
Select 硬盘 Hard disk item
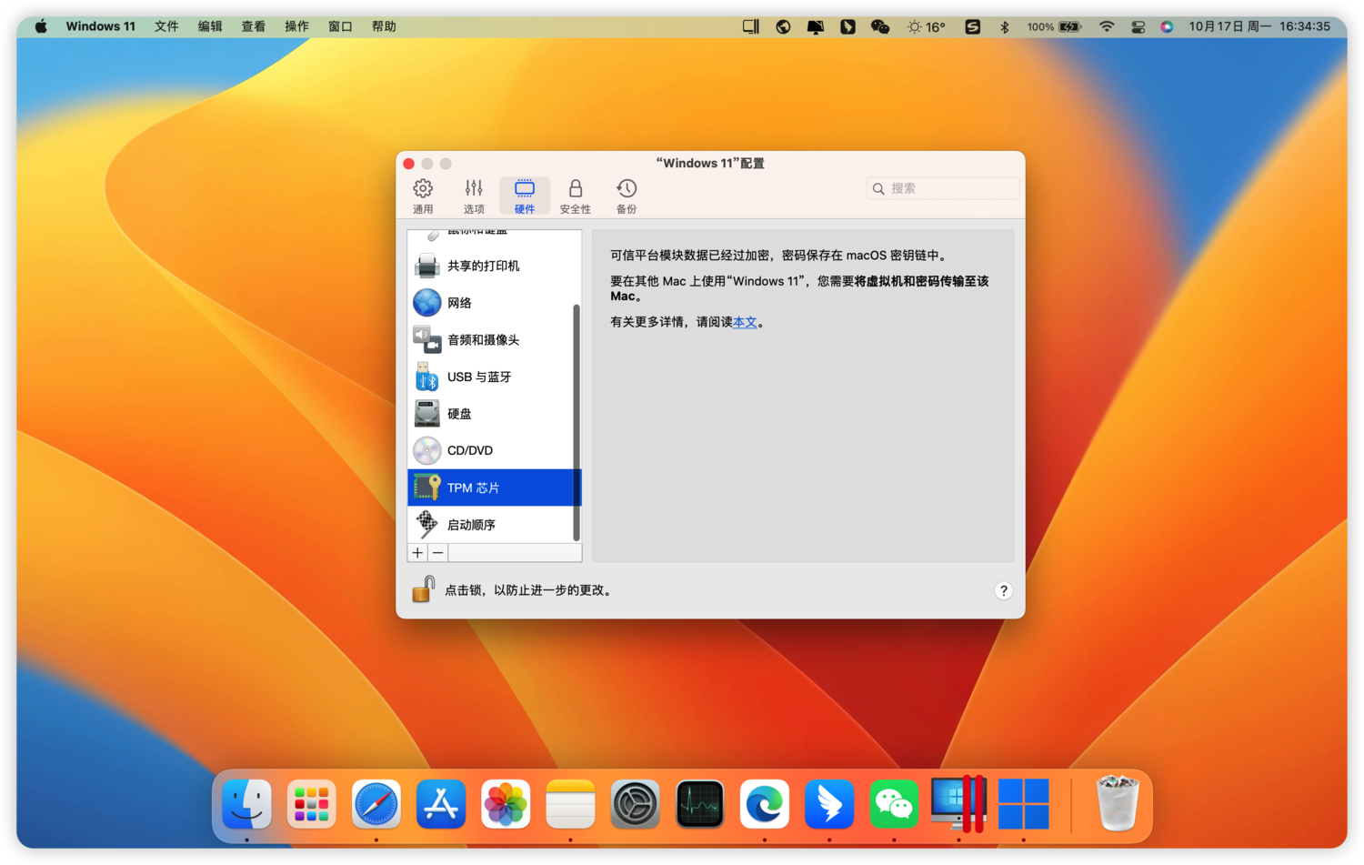pos(492,414)
